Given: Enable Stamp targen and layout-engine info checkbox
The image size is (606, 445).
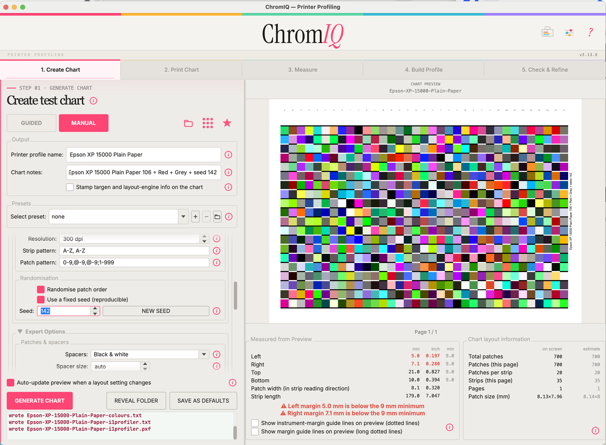Looking at the screenshot, I should point(70,187).
